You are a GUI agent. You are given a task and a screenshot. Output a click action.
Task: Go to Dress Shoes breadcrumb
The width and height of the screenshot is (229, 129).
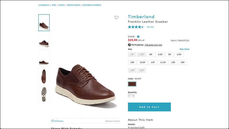[74, 5]
